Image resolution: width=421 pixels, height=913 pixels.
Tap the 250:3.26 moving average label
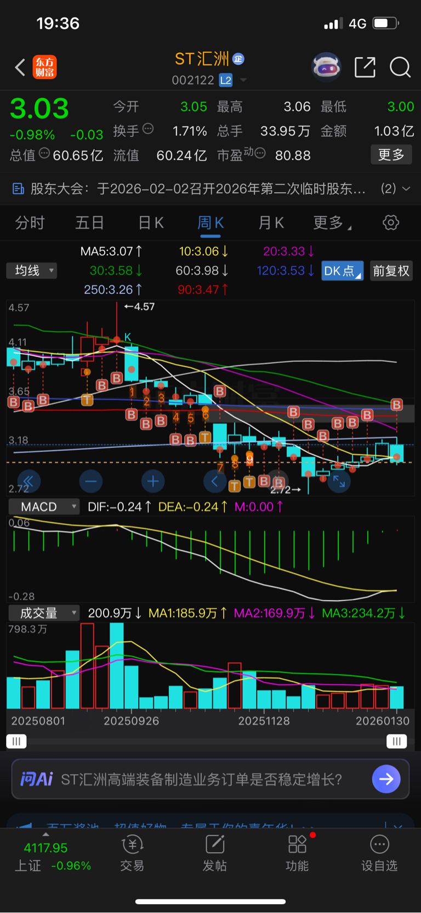pos(113,289)
